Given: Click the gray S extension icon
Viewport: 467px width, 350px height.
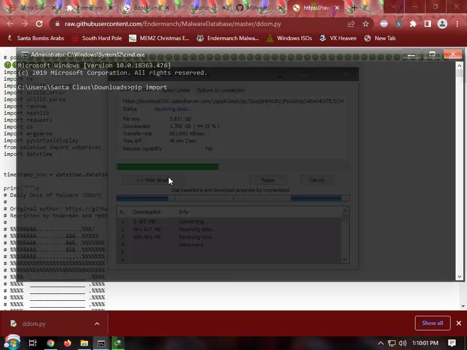Looking at the screenshot, I should (x=399, y=24).
